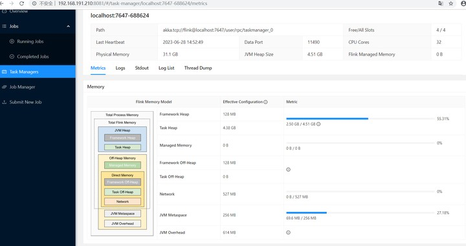Switch to the Thread Dump tab
Viewport: 466px width, 246px height.
198,68
